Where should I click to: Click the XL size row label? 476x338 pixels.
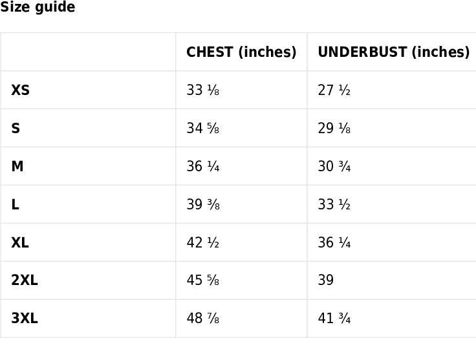[20, 243]
